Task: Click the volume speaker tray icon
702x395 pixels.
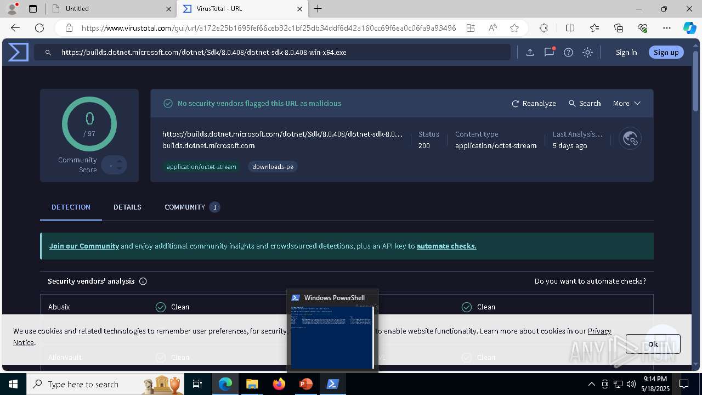Action: coord(631,384)
